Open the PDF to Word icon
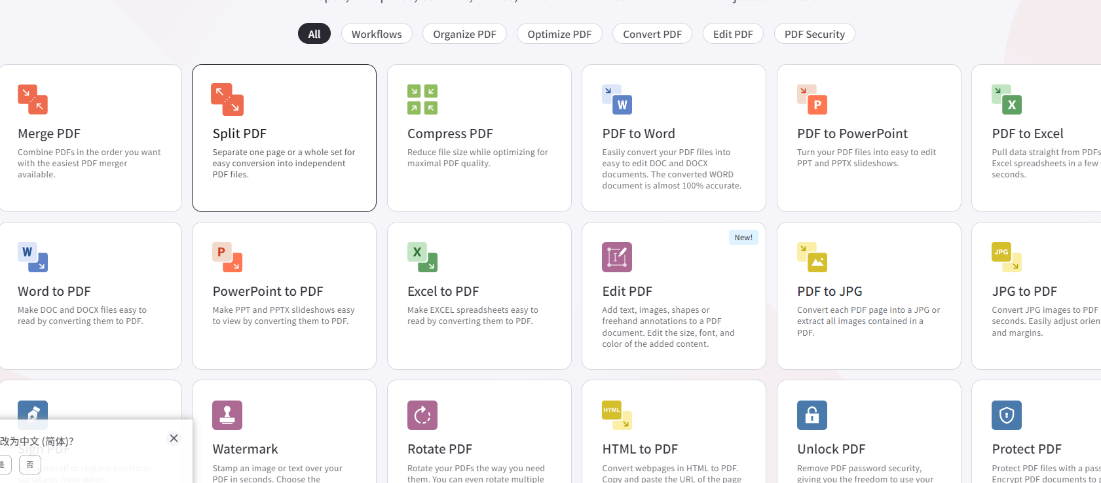1101x483 pixels. [x=617, y=99]
